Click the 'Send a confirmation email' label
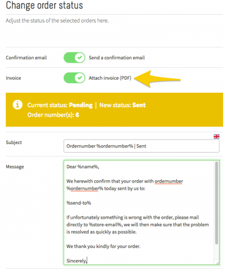The width and height of the screenshot is (226, 269). pyautogui.click(x=117, y=58)
